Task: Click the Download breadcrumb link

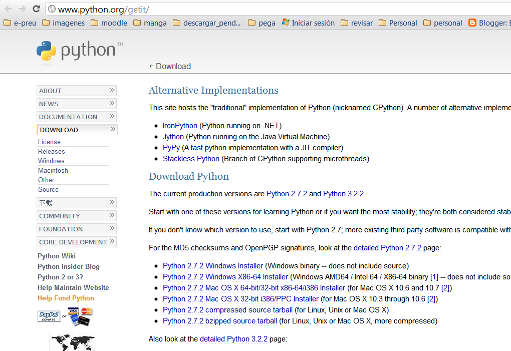Action: coord(173,66)
